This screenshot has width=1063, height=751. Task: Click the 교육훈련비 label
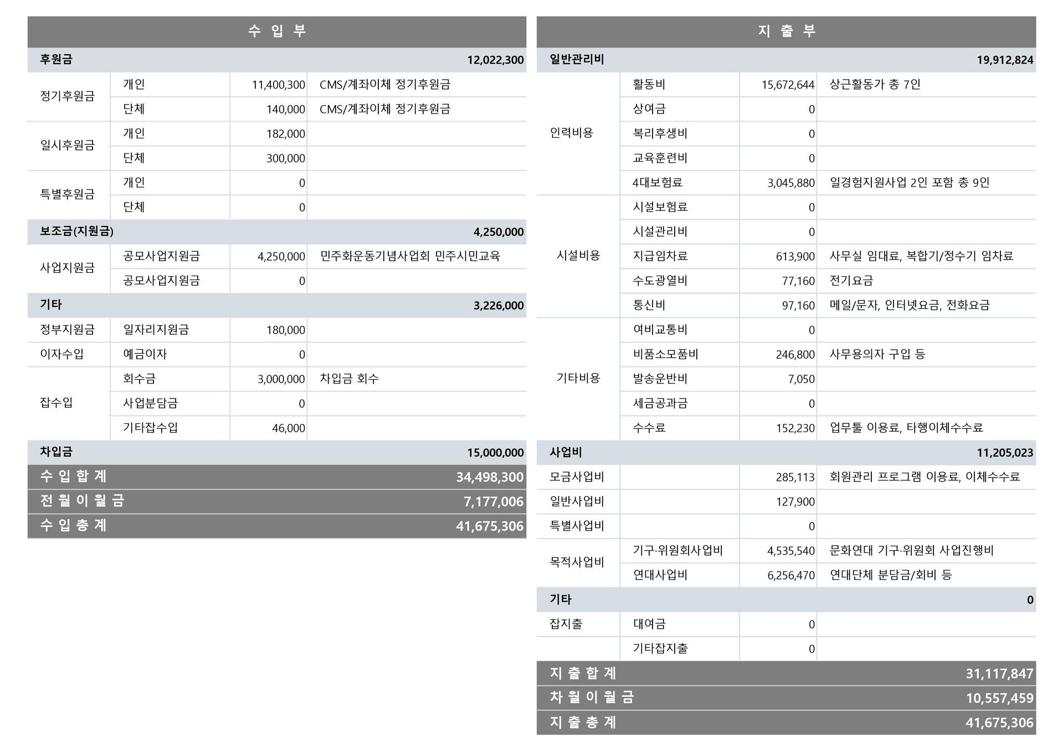(660, 158)
